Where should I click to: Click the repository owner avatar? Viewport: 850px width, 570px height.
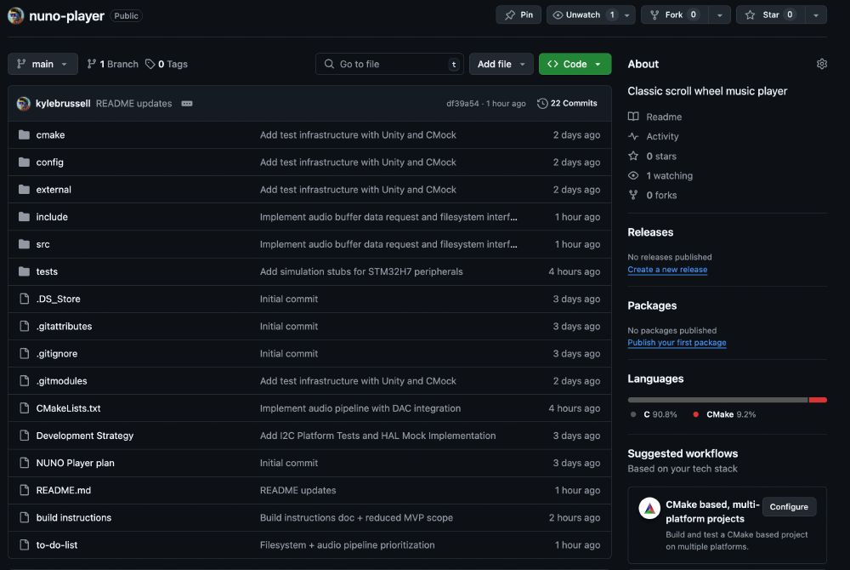pos(15,15)
